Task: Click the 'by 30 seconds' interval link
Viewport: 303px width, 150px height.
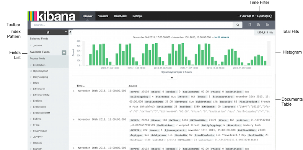Action: [x=222, y=37]
